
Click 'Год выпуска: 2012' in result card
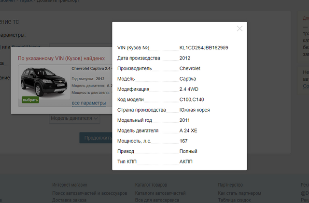point(88,79)
